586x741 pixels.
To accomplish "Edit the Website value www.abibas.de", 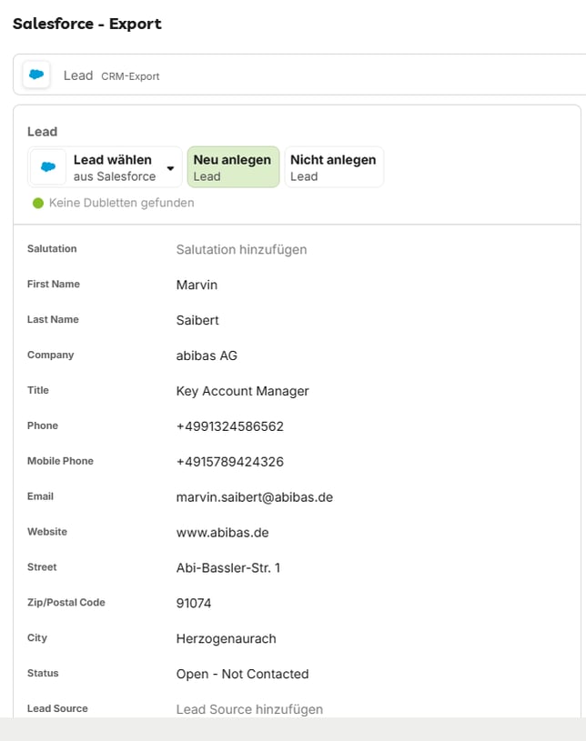I will 222,533.
